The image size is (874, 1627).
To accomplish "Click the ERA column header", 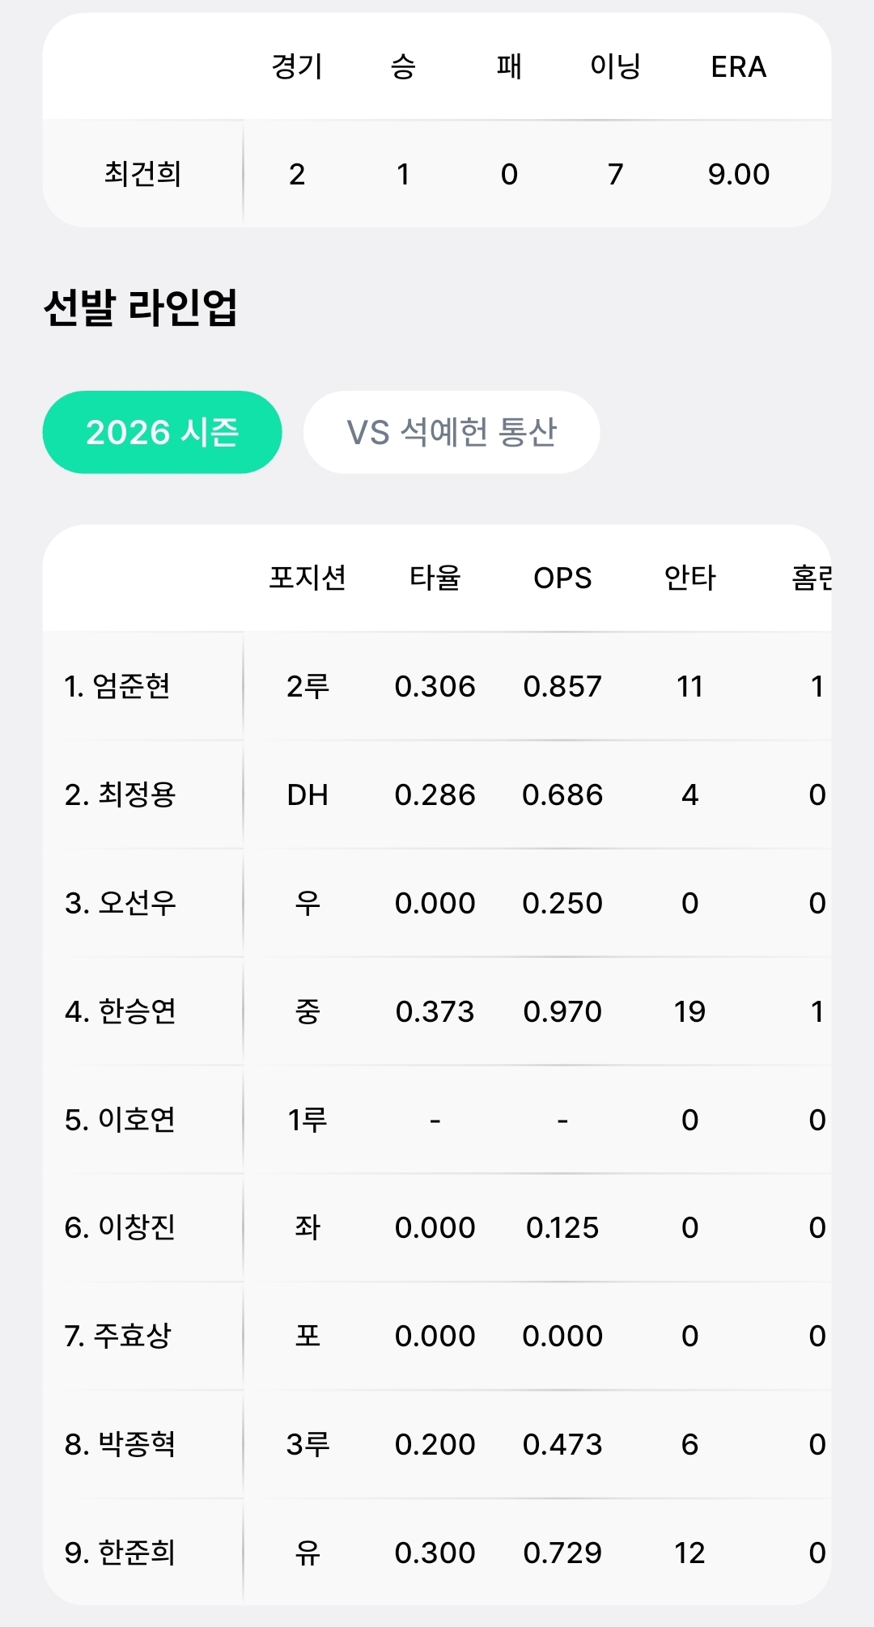I will pyautogui.click(x=738, y=66).
